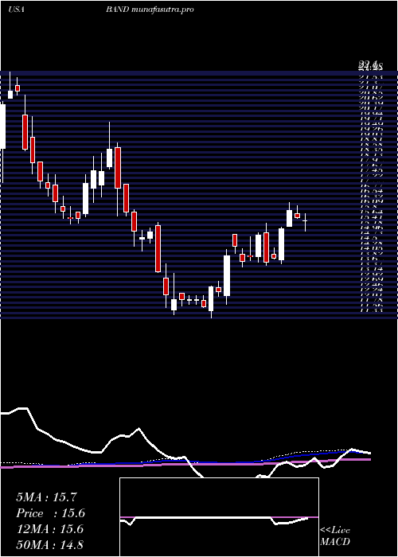
Task: Click the 'BAND munafasutra.pro' title text
Action: tap(150, 10)
